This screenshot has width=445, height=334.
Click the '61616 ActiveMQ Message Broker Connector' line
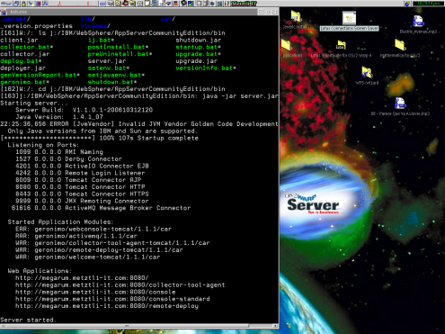[x=101, y=208]
